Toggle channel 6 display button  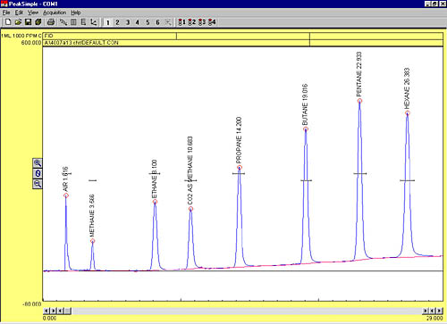[157, 22]
